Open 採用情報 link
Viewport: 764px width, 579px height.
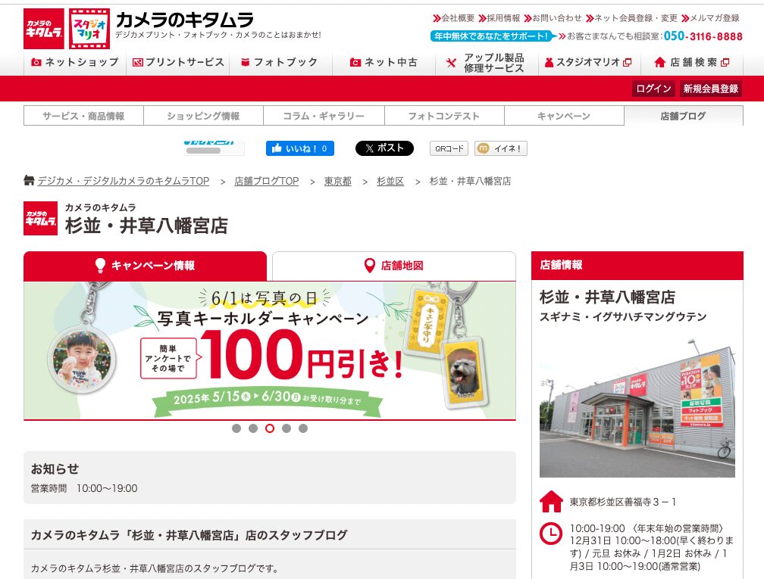[x=499, y=18]
